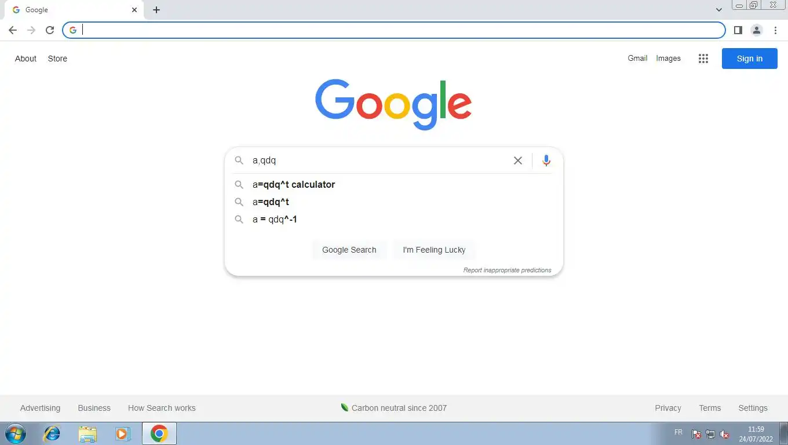The height and width of the screenshot is (445, 788).
Task: Close the Google tab
Action: pyautogui.click(x=134, y=10)
